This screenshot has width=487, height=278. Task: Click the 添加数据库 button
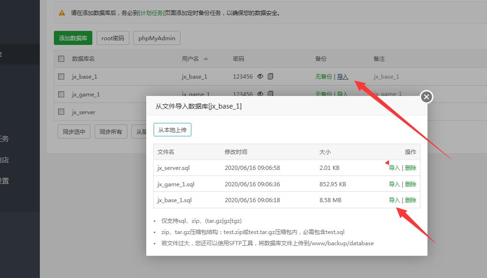[73, 38]
